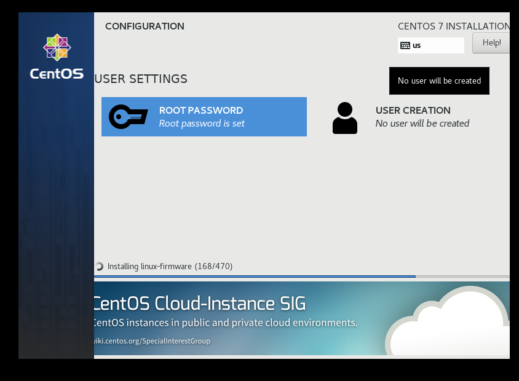Click 'Installing linux-firmware (168/470)' status text
Screen dimensions: 519x381
170,266
